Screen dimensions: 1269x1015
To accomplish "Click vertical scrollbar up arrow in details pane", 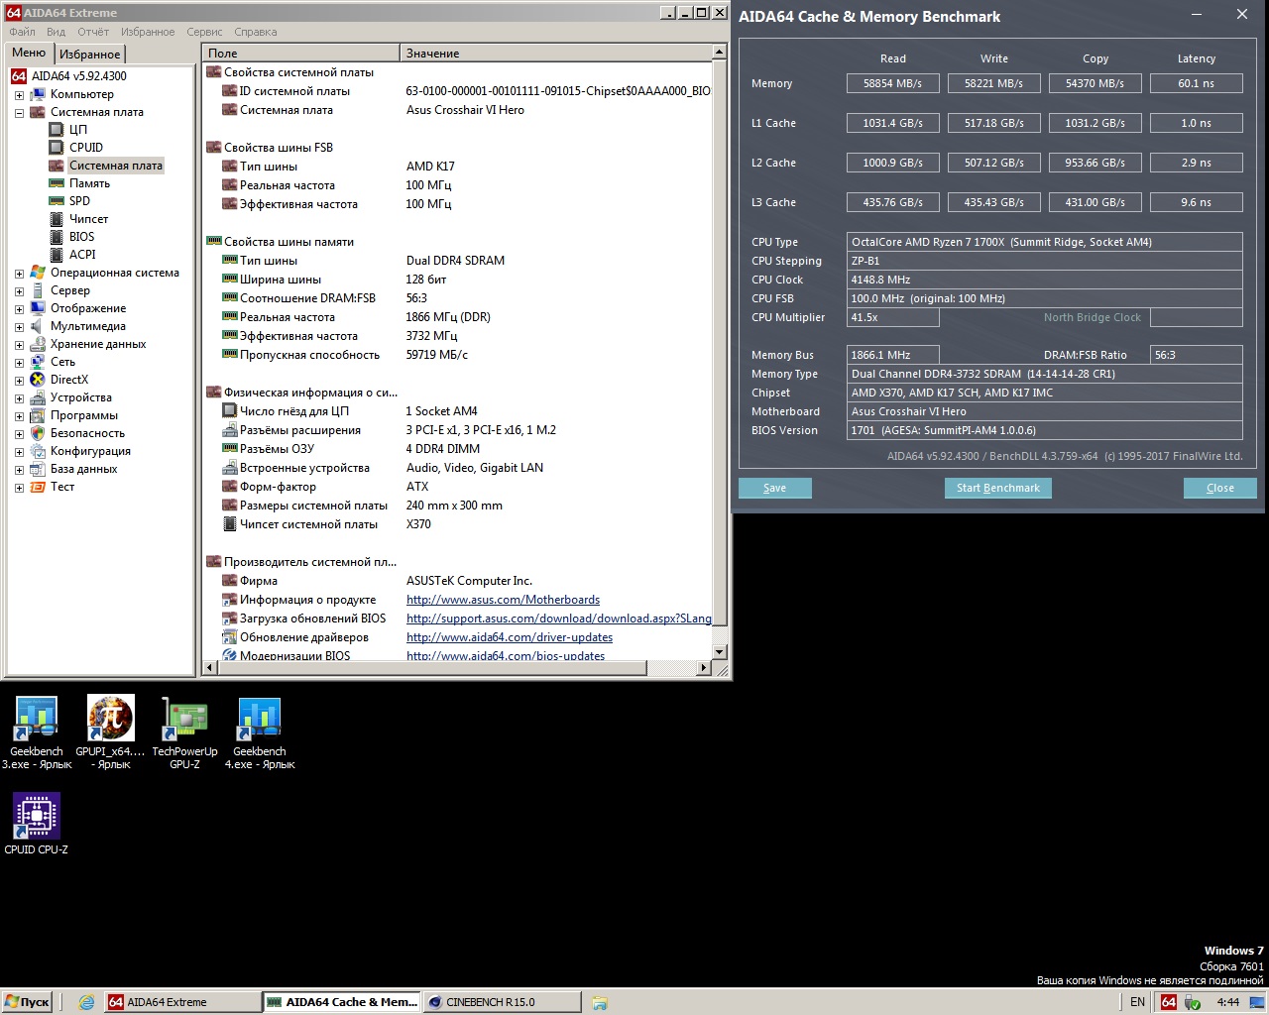I will (720, 52).
